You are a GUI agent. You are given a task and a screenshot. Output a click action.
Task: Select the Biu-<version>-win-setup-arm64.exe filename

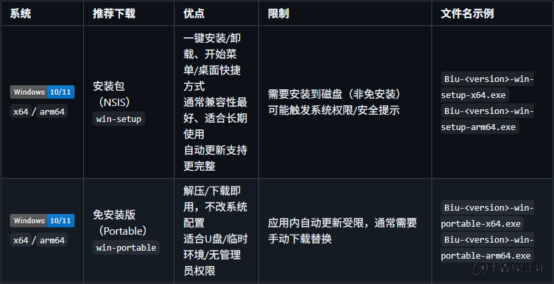[x=488, y=119]
